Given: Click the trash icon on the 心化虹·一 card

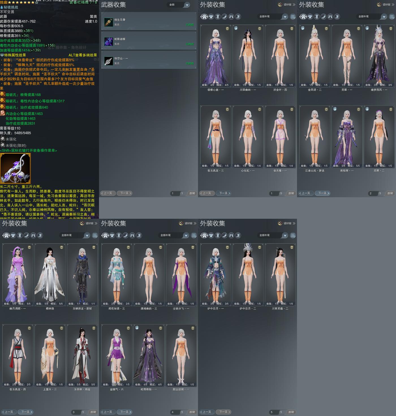Looking at the screenshot, I should tap(260, 110).
